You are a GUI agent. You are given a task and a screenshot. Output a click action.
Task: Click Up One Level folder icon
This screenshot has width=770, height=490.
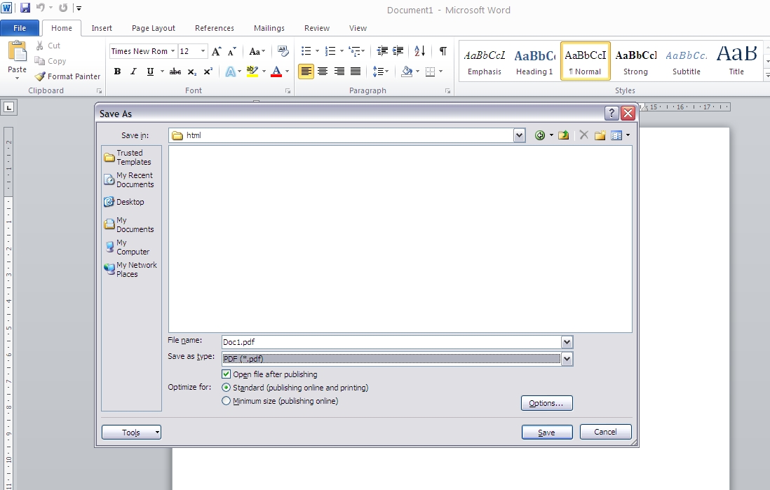[x=563, y=135]
